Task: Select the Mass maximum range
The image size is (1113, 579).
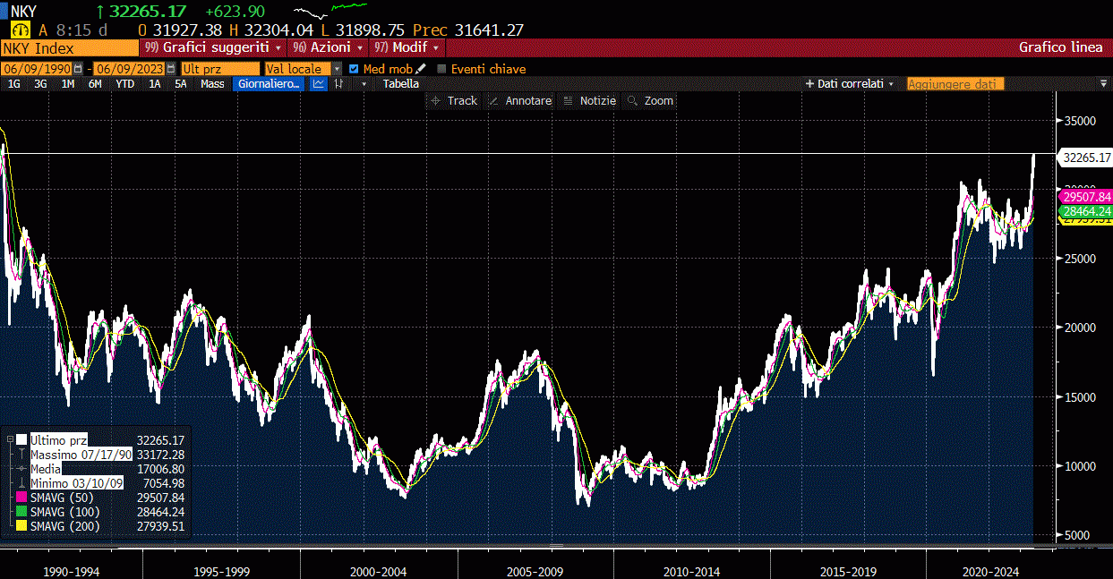Action: tap(212, 84)
